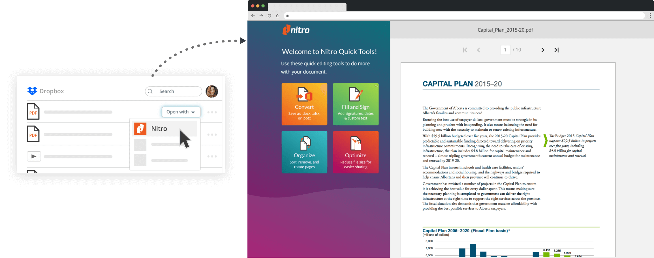
Task: Click the Dropbox text label
Action: pos(52,91)
